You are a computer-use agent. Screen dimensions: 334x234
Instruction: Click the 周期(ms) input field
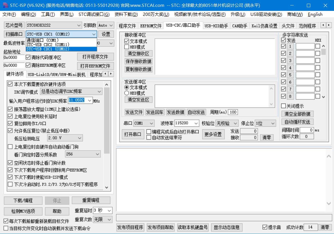point(233,112)
